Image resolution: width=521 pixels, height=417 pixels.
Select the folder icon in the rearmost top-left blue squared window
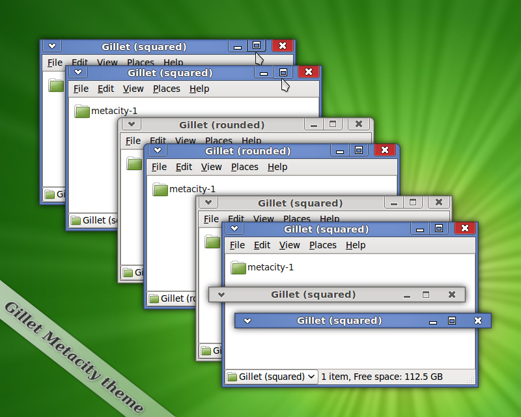tap(56, 85)
